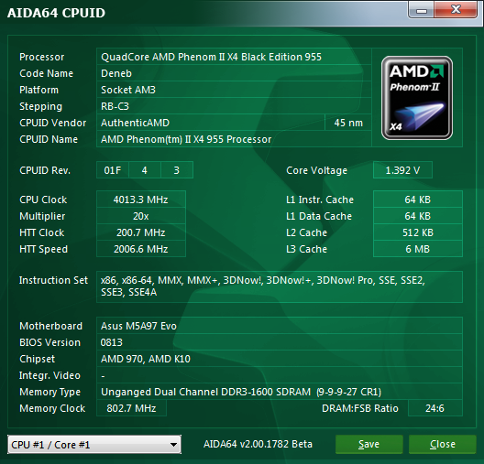Viewport: 484px width, 464px height.
Task: Click the 'CPU Clock' label
Action: point(43,200)
